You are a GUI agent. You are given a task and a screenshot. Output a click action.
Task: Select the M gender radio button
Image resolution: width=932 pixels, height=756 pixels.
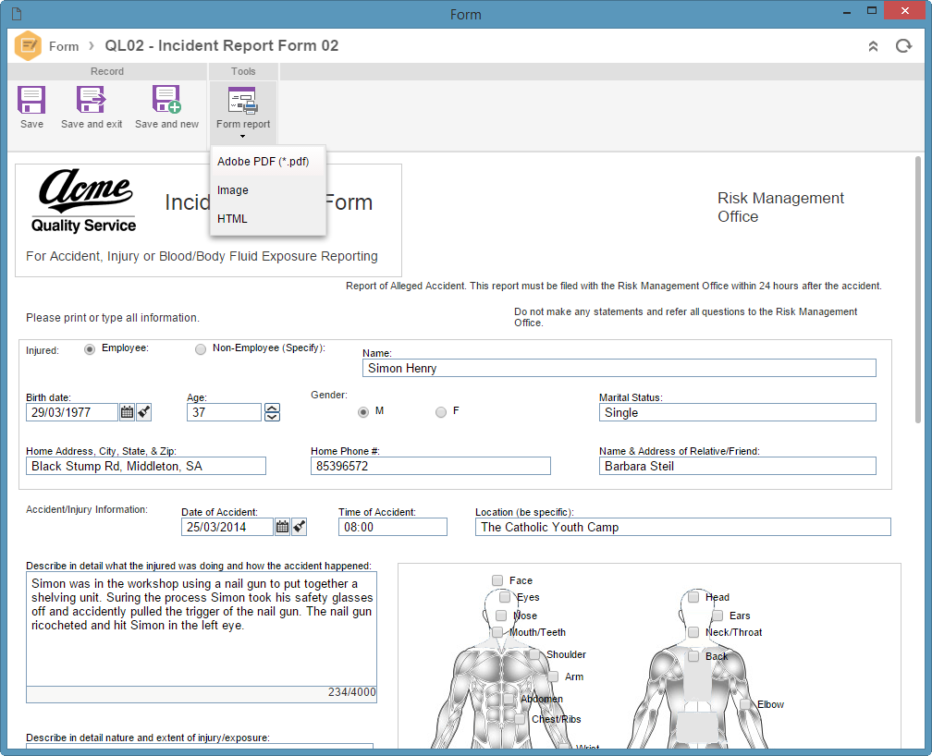(363, 412)
